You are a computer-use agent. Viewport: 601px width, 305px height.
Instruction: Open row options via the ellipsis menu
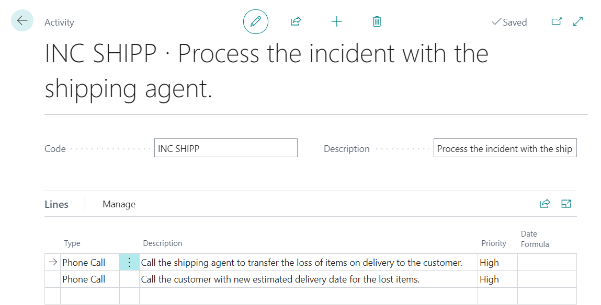[x=129, y=262]
